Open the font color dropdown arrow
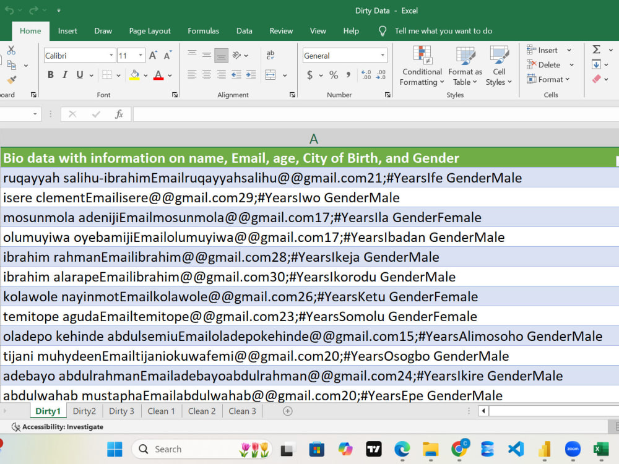 tap(170, 75)
